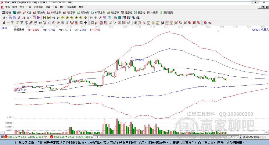Open 赢家服务 with dollar icon
Screen dimensions: 269x145
pos(166,13)
